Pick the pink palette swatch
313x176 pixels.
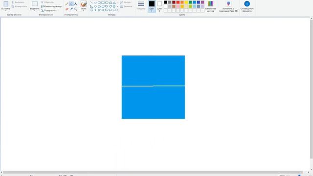(x=178, y=6)
